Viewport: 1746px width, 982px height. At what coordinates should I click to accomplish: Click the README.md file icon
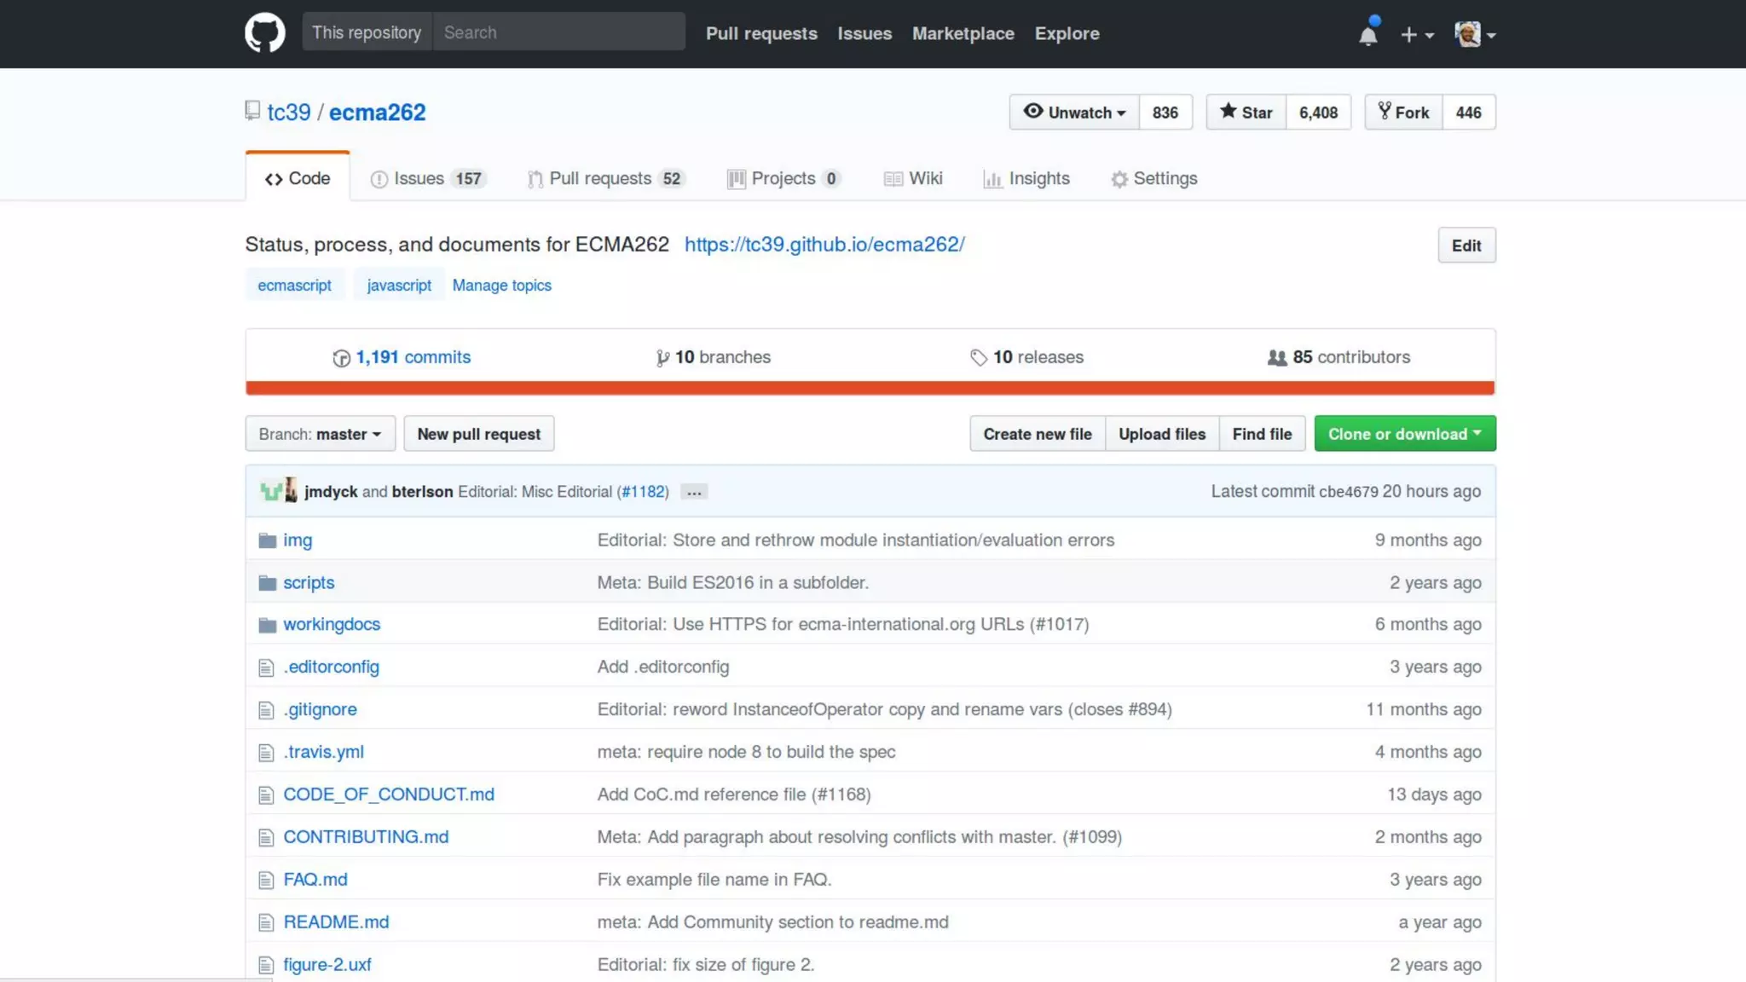click(266, 922)
